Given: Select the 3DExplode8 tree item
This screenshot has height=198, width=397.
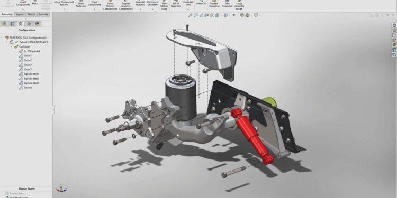Looking at the screenshot, I should click(29, 51).
